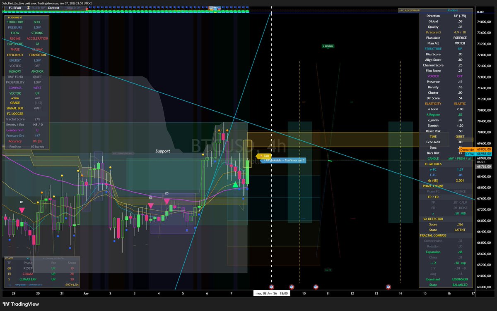Image resolution: width=497 pixels, height=311 pixels.
Task: Click the TradingView logo at bottom left
Action: (22, 304)
